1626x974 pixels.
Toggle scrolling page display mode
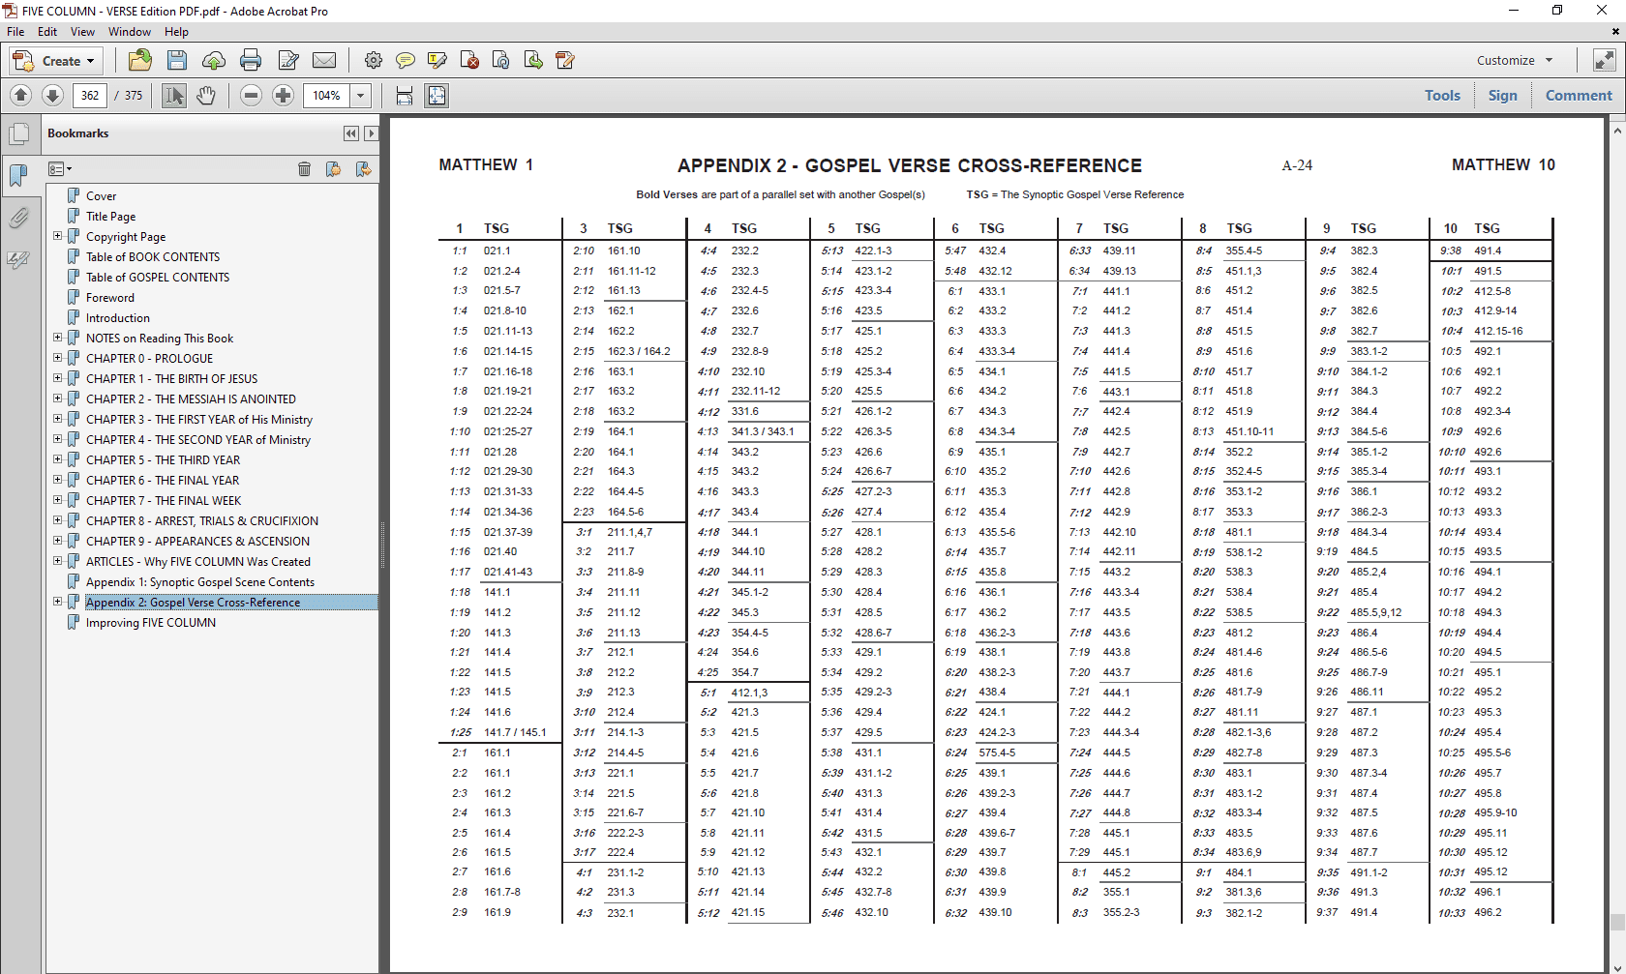pos(405,95)
